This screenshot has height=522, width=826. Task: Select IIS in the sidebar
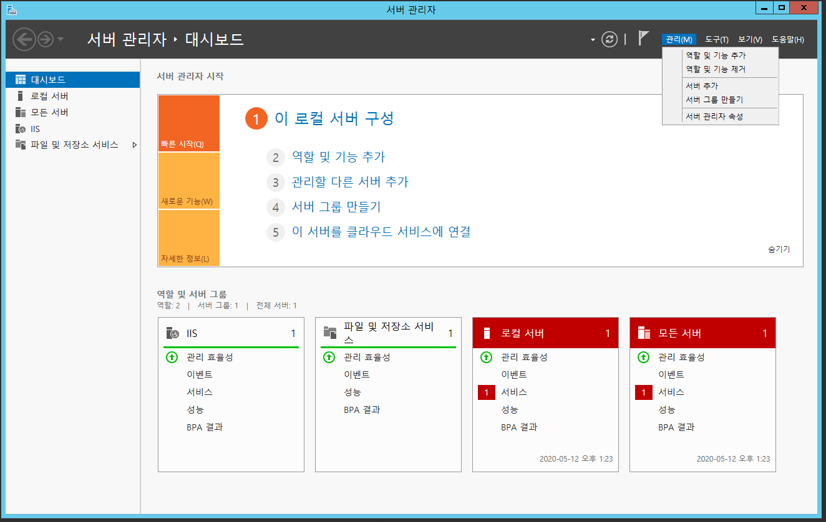coord(72,128)
